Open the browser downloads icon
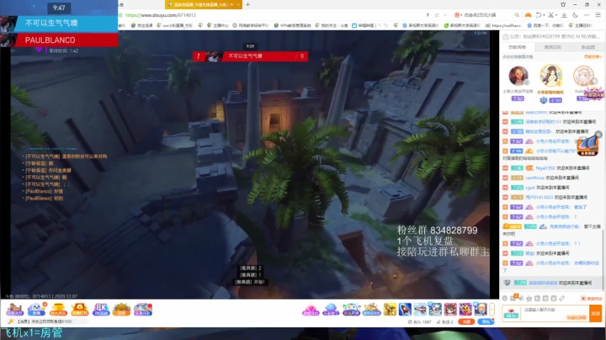Image resolution: width=606 pixels, height=340 pixels. (564, 15)
